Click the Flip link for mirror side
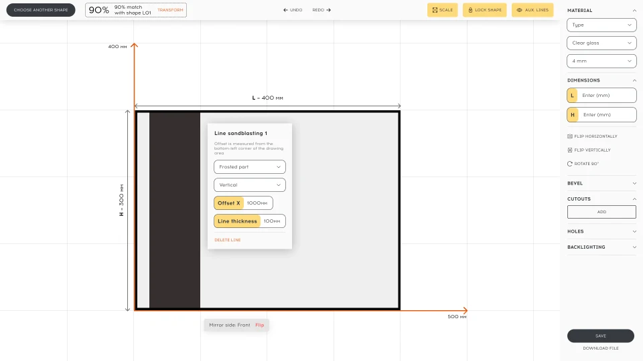This screenshot has height=361, width=643. 260,325
